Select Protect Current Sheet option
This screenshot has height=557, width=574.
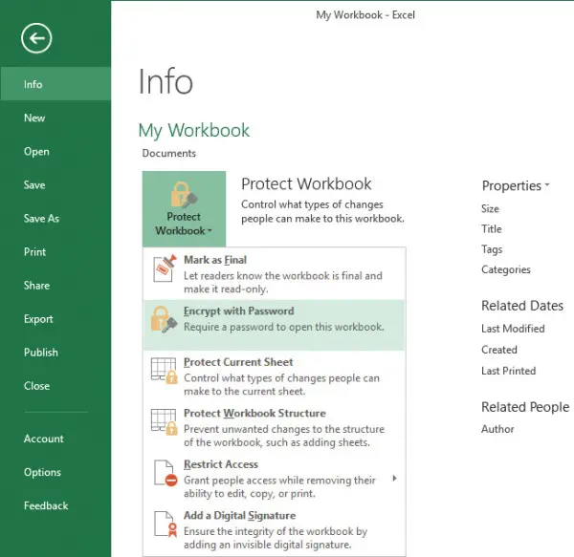(275, 376)
